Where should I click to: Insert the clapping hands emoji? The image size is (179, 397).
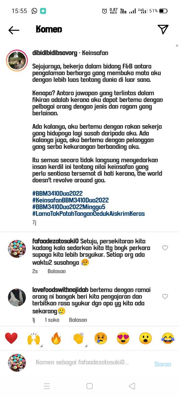coord(79,338)
